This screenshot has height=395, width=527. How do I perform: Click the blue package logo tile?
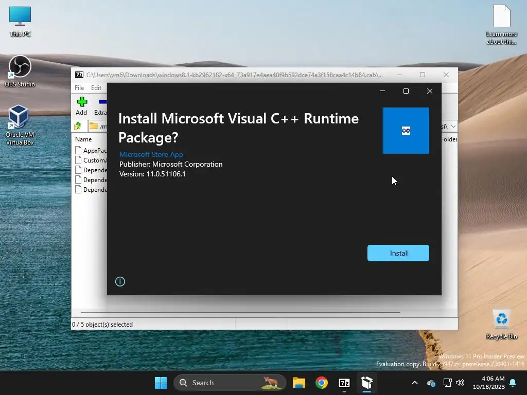406,131
